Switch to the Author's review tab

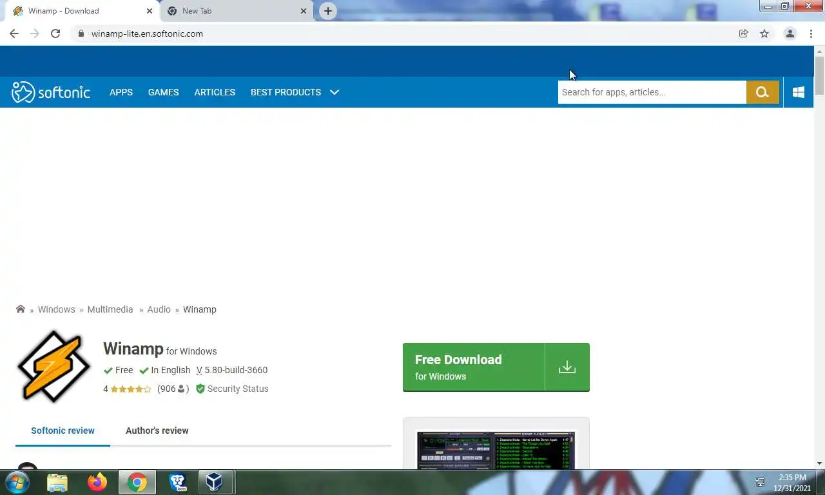(157, 431)
